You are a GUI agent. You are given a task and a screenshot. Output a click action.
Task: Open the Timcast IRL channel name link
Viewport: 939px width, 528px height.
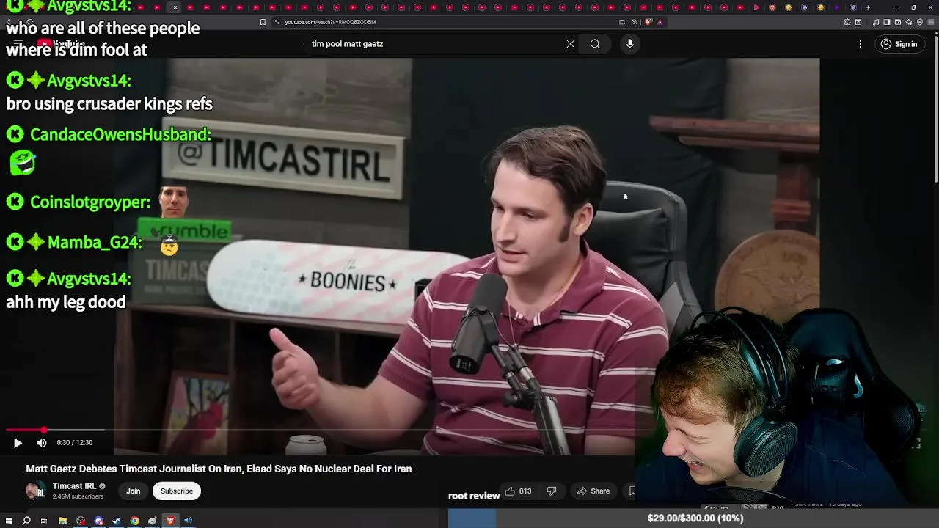74,486
